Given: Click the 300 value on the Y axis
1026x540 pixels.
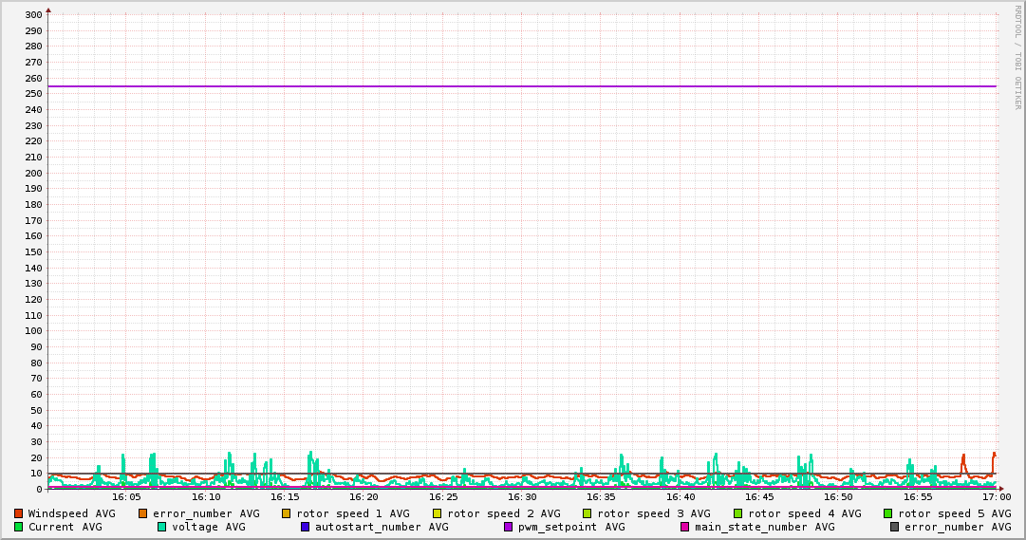Looking at the screenshot, I should click(x=32, y=15).
